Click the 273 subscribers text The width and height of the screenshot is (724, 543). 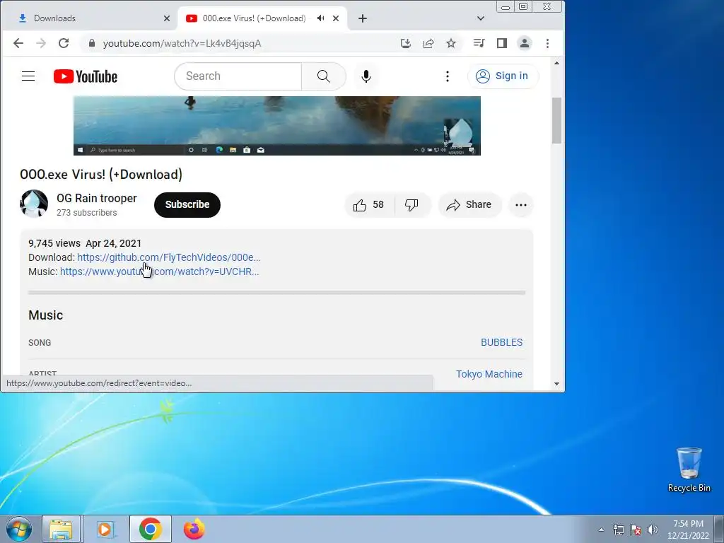87,213
